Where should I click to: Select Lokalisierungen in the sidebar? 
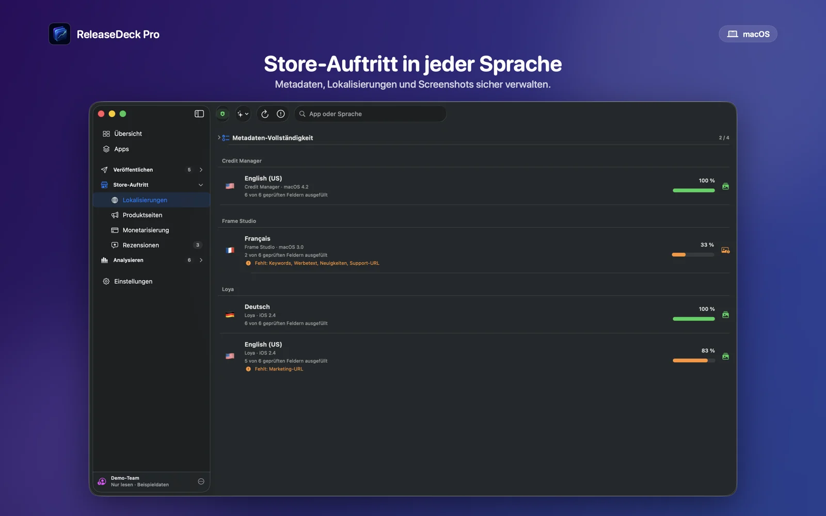coord(152,200)
